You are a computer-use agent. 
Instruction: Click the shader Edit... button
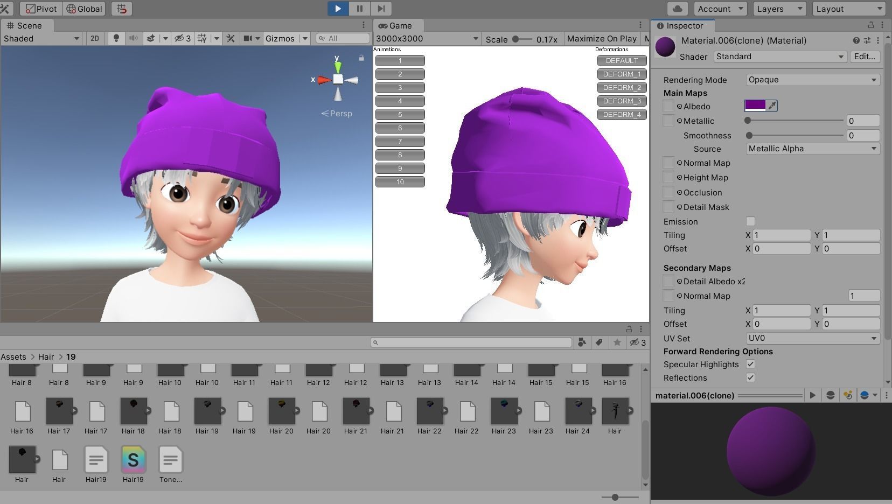pos(865,57)
